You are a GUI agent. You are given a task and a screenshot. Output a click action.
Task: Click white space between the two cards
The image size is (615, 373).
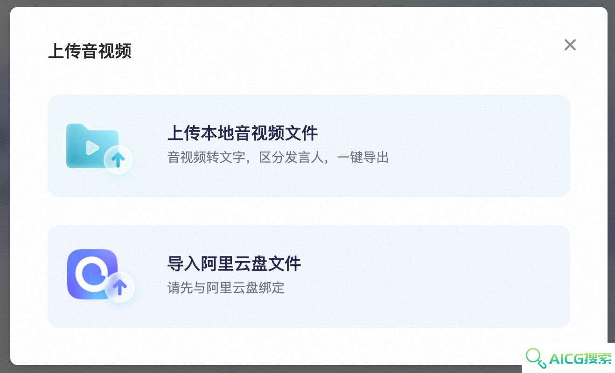click(309, 211)
